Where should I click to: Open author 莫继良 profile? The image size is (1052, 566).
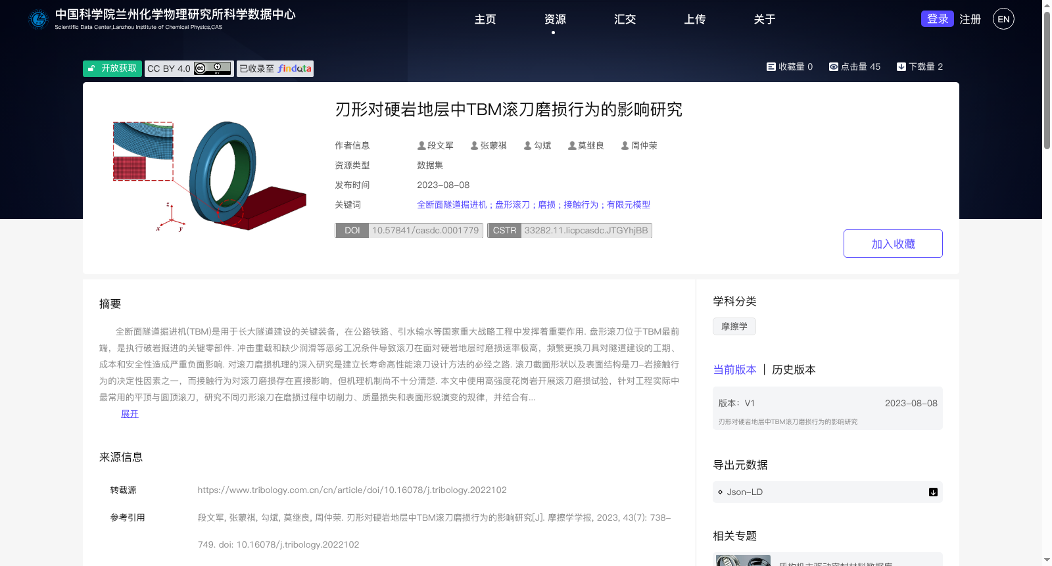(x=590, y=145)
